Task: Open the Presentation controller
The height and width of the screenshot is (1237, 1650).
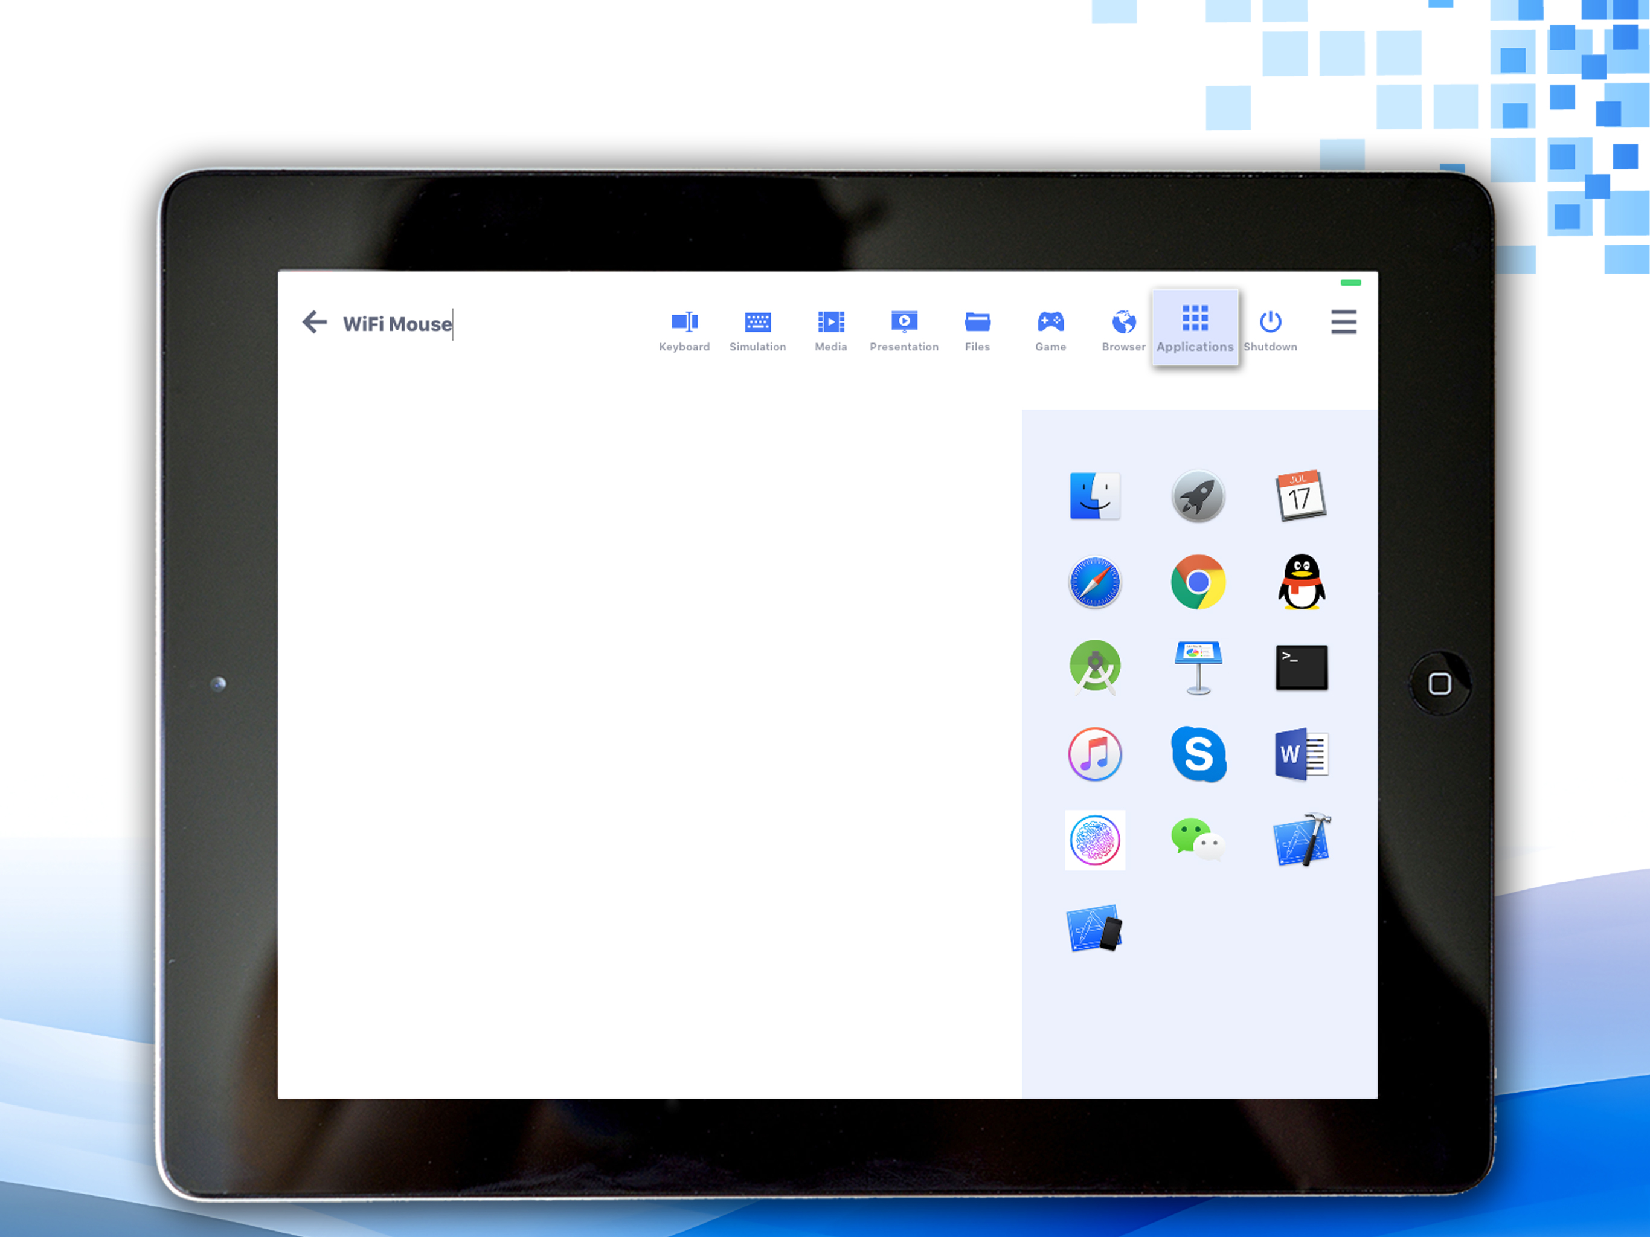Action: tap(904, 331)
